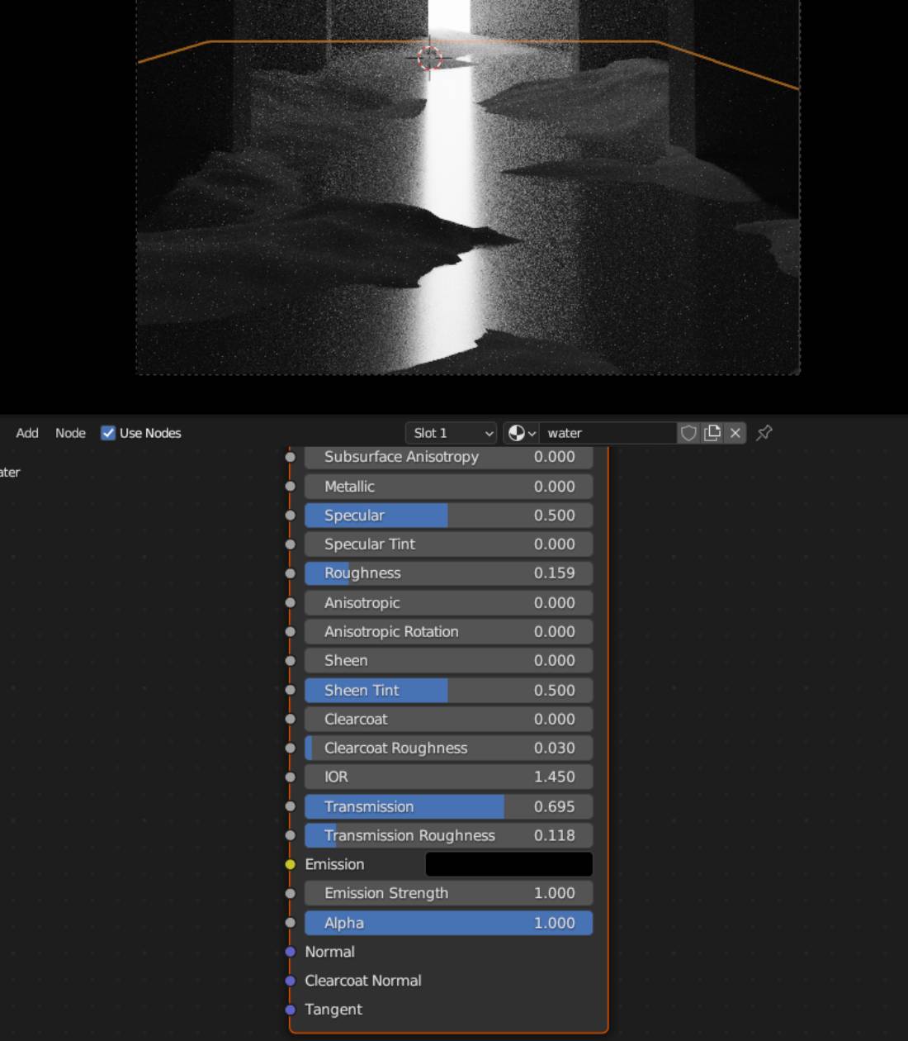Click the Metallic input socket
908x1041 pixels.
[x=291, y=487]
